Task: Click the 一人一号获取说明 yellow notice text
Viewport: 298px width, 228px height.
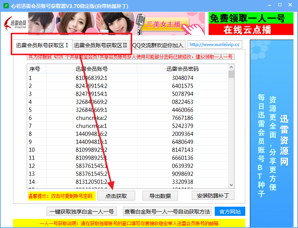Action: [129, 223]
